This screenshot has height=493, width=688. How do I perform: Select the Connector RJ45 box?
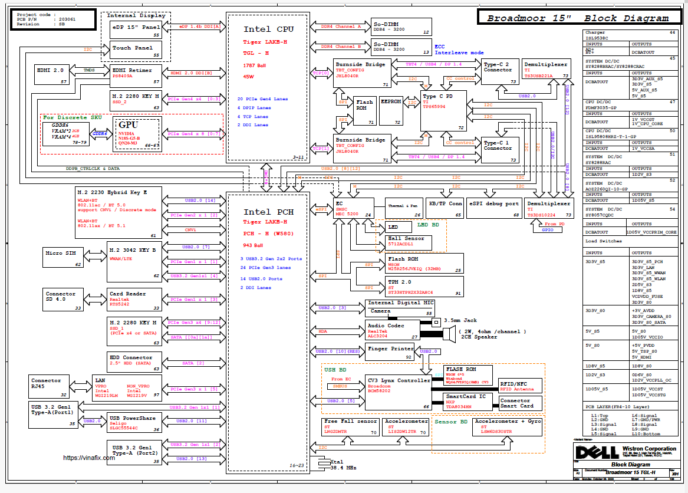pos(49,387)
